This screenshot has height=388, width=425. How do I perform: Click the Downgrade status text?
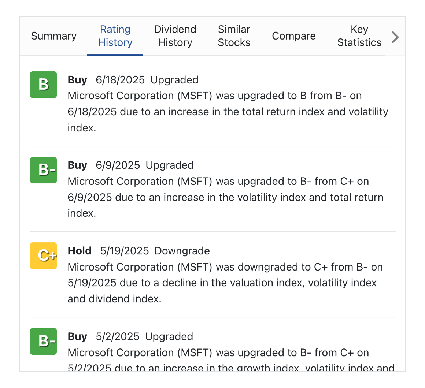(182, 251)
